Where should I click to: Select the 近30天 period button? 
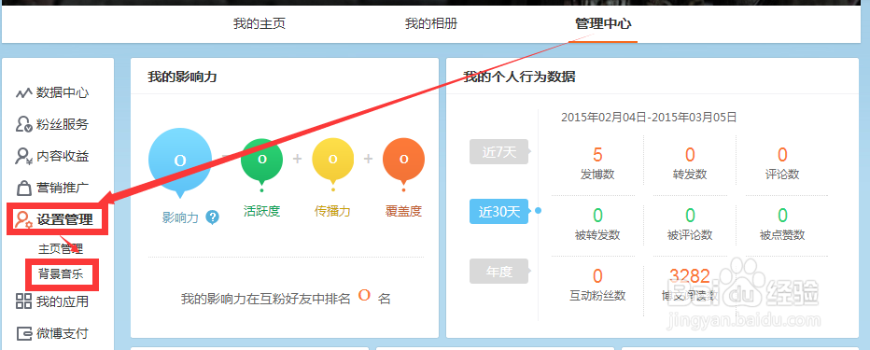(498, 211)
